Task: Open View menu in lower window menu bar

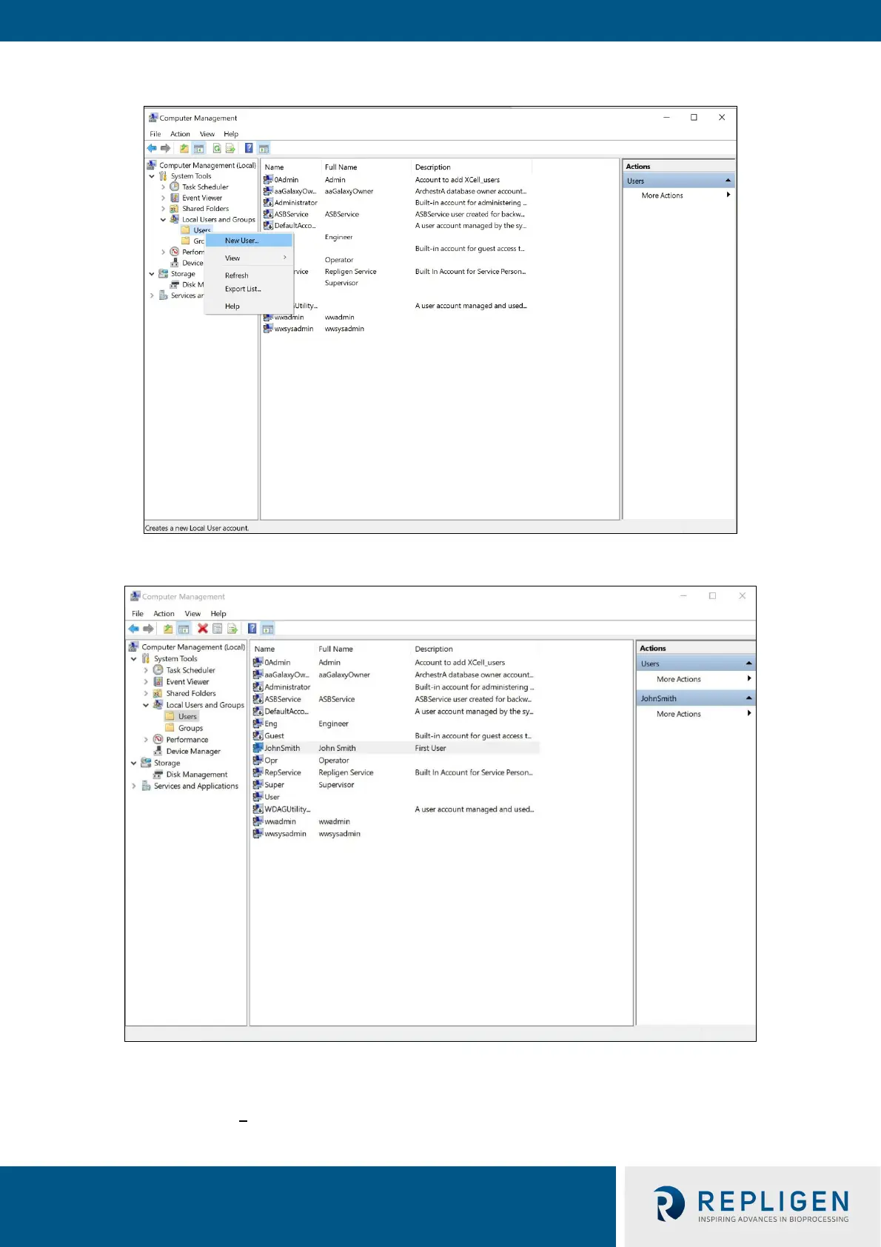Action: point(192,614)
